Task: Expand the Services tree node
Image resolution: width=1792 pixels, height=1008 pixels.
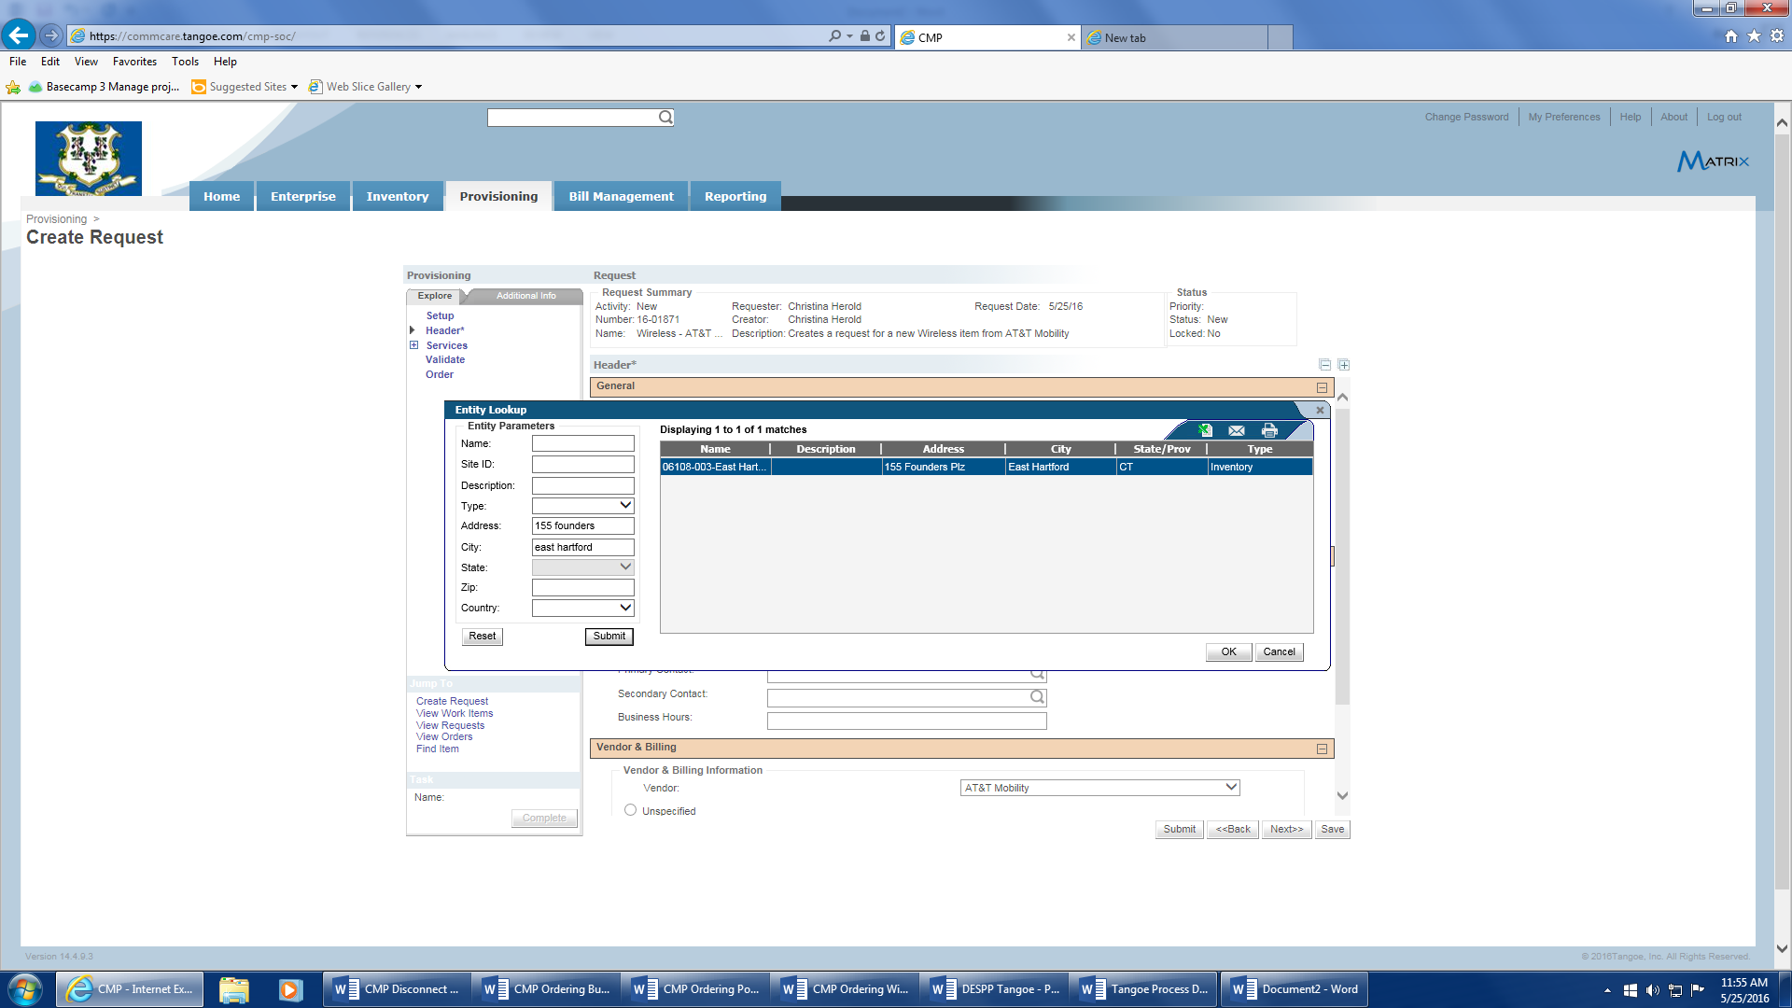Action: [413, 345]
